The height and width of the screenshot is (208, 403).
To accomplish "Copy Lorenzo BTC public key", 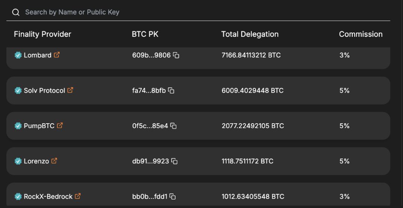I will 174,161.
